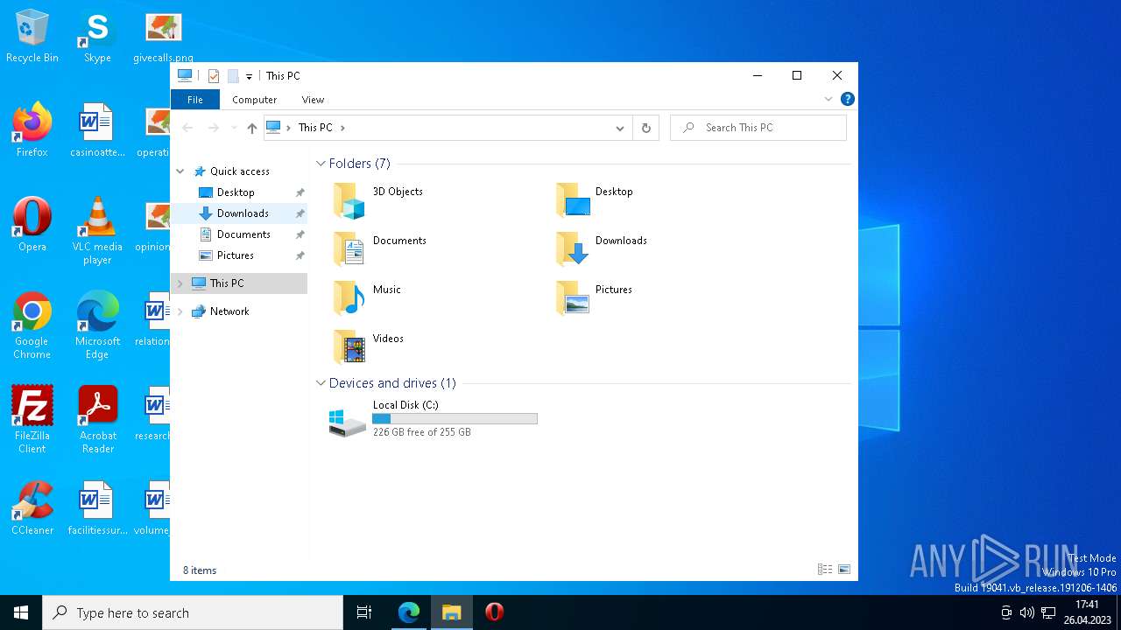The width and height of the screenshot is (1121, 630).
Task: Open Opera from the taskbar
Action: pyautogui.click(x=495, y=612)
